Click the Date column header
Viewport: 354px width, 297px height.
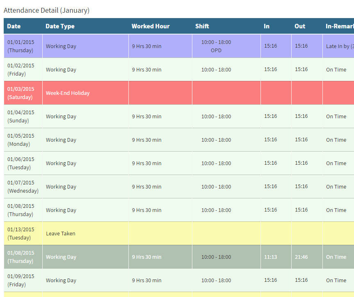pyautogui.click(x=14, y=26)
